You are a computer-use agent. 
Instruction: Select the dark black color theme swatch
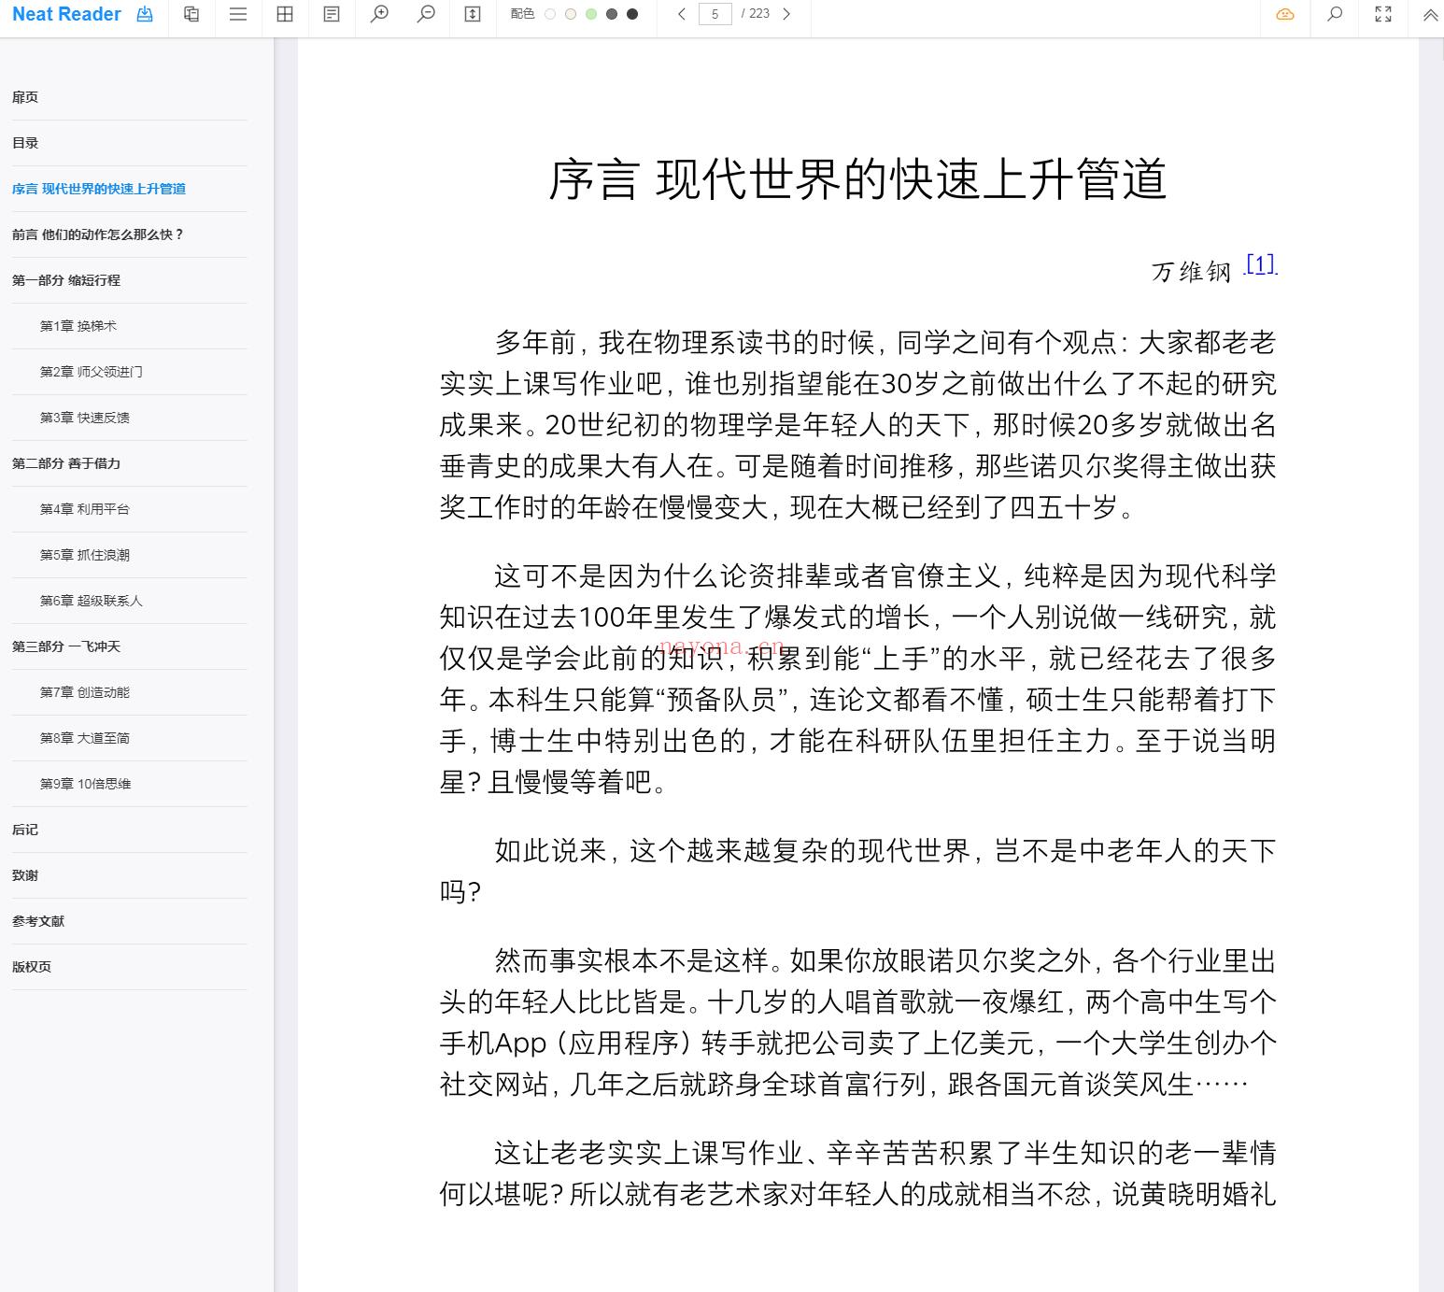[x=632, y=14]
